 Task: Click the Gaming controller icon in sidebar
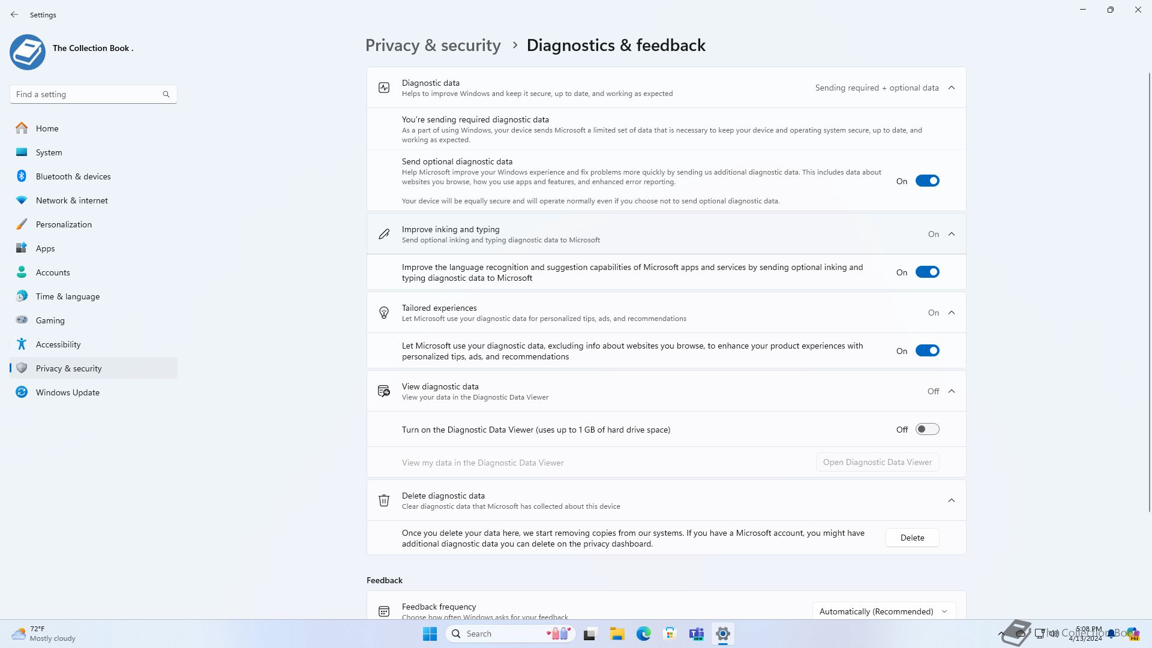[x=22, y=320]
